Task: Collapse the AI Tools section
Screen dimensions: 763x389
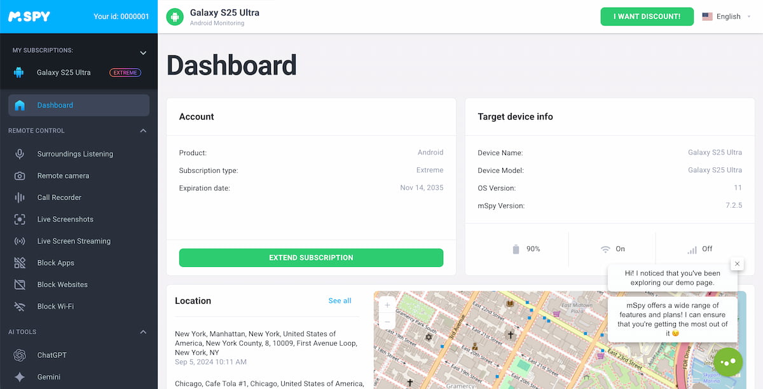Action: pyautogui.click(x=143, y=332)
